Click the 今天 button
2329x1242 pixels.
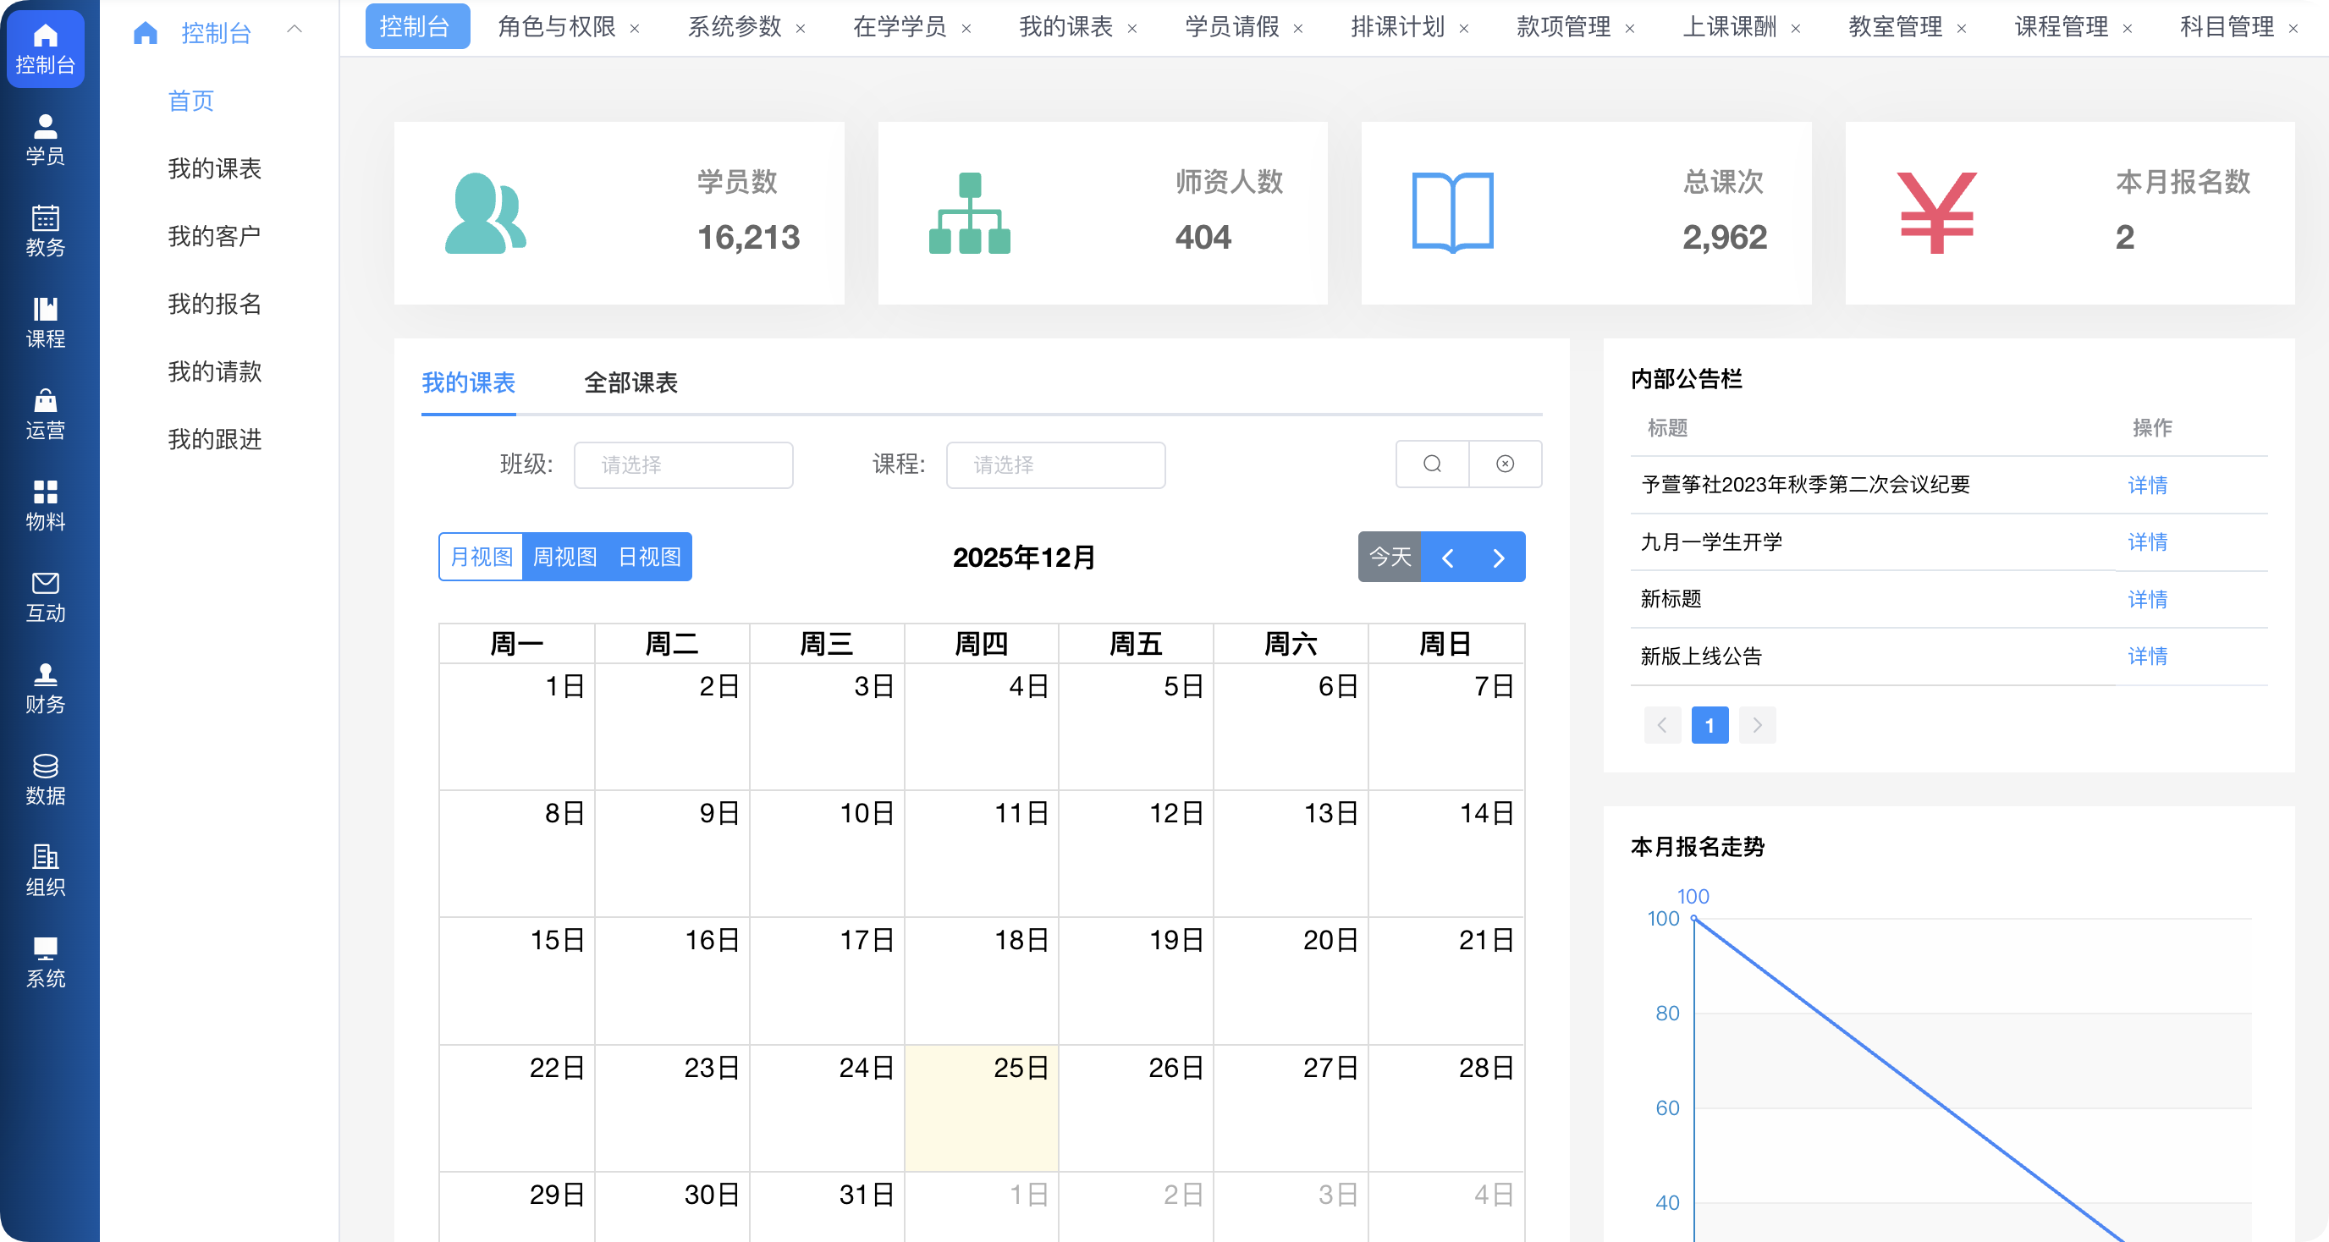coord(1390,557)
